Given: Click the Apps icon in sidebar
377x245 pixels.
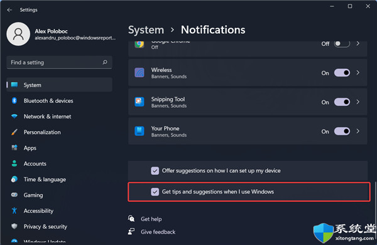Looking at the screenshot, I should click(x=14, y=148).
